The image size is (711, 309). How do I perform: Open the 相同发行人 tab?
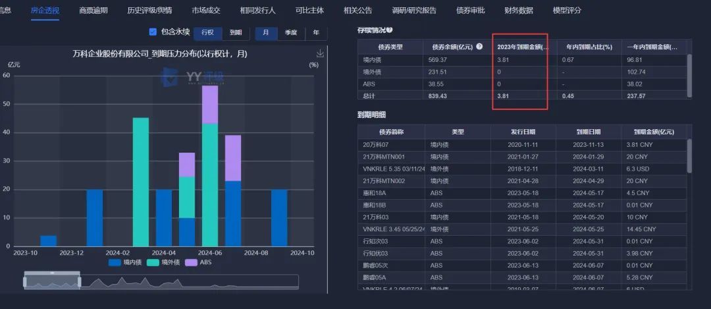(x=258, y=11)
